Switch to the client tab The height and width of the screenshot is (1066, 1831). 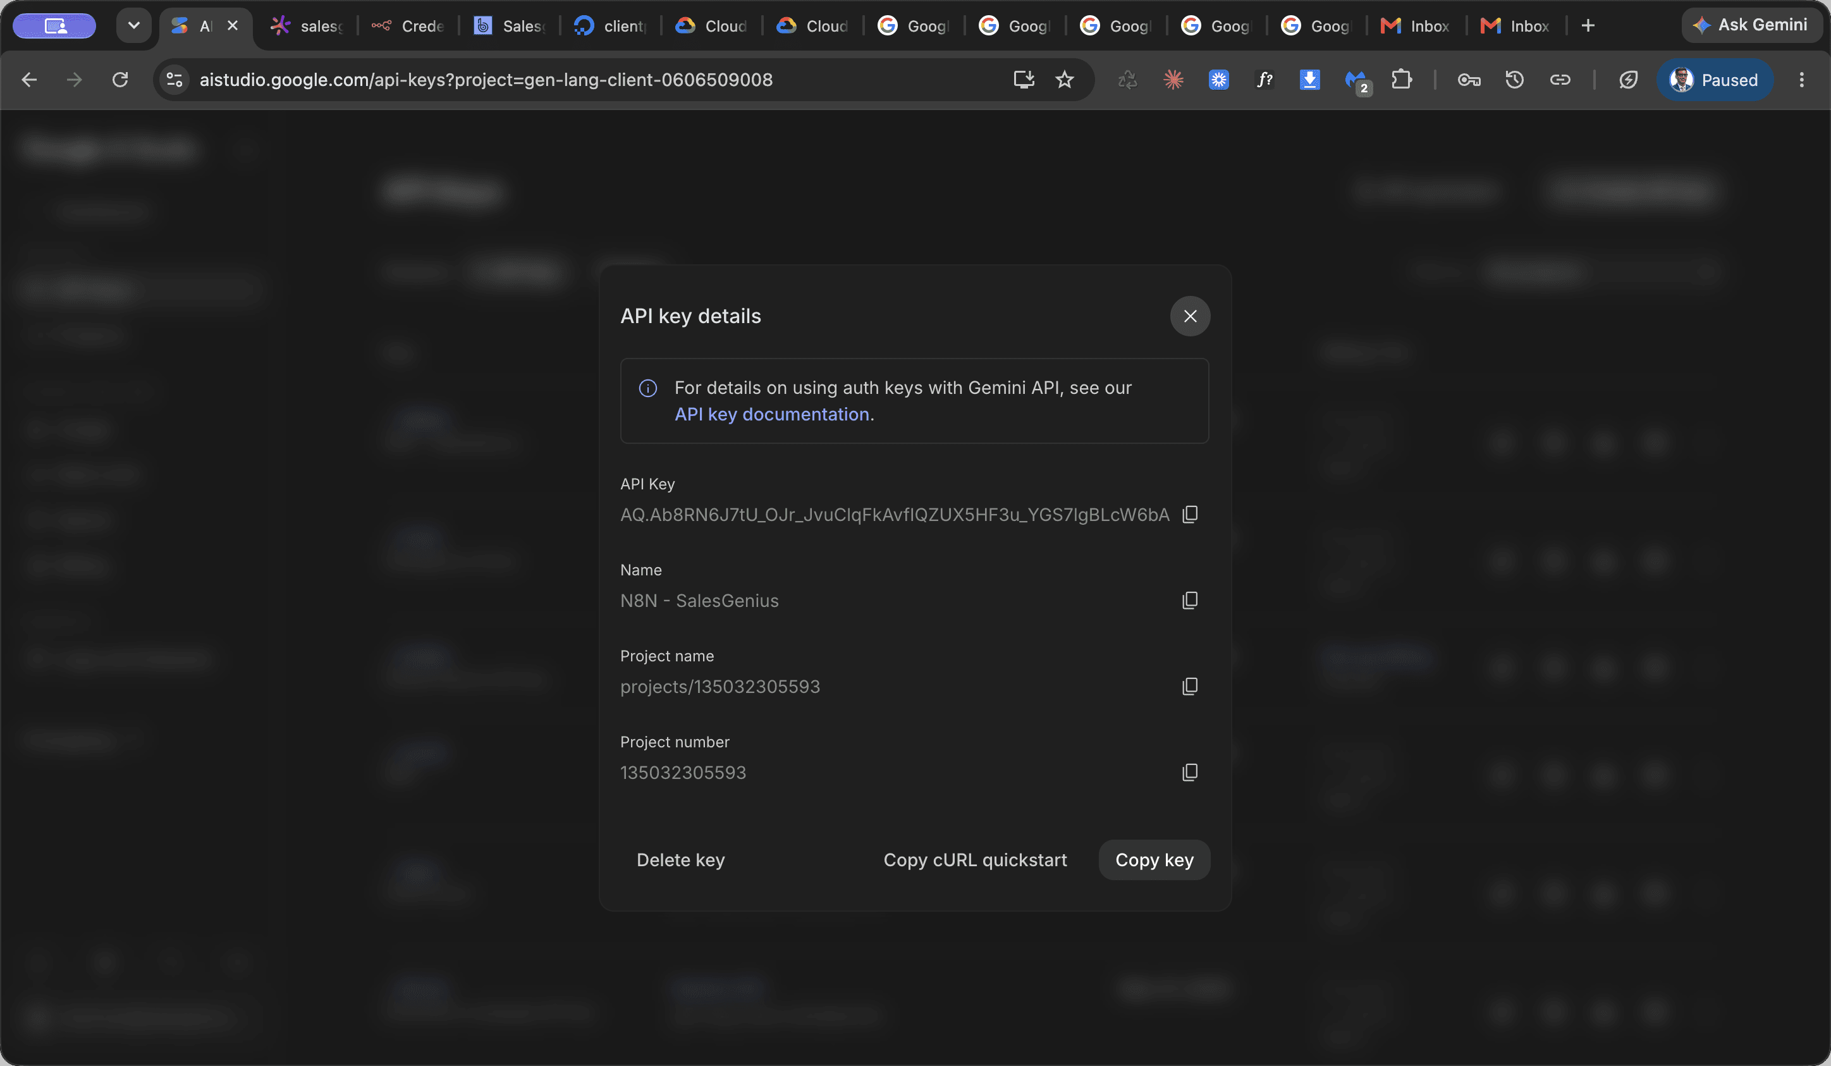pos(610,26)
